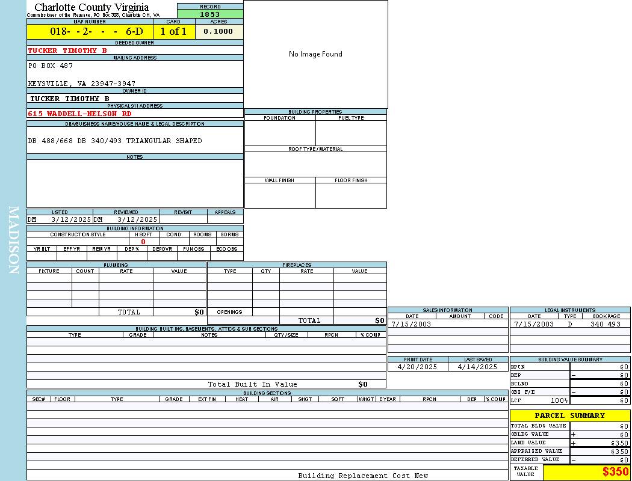
Task: Click the yellow PARCEL SUMMARY header
Action: [x=569, y=415]
